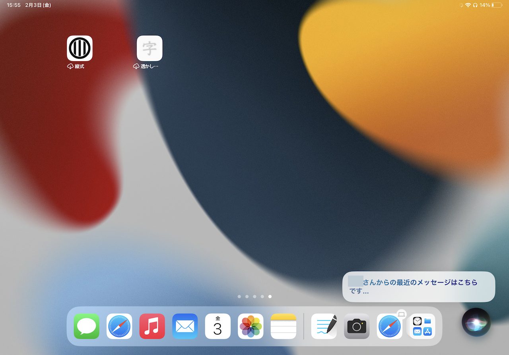
Task: Open the Notes app in the dock
Action: (284, 326)
